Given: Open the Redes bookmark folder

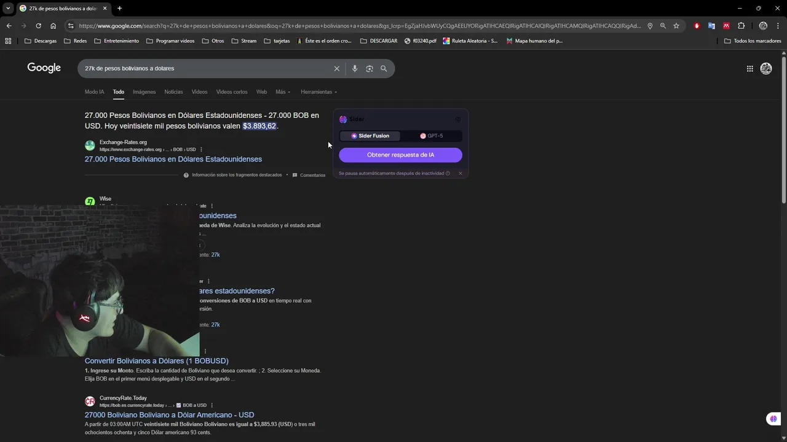Looking at the screenshot, I should click(75, 41).
